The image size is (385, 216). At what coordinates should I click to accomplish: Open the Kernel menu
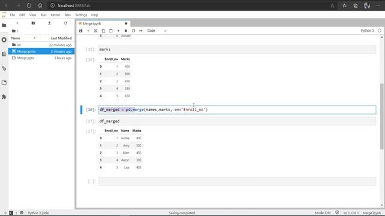click(x=55, y=15)
